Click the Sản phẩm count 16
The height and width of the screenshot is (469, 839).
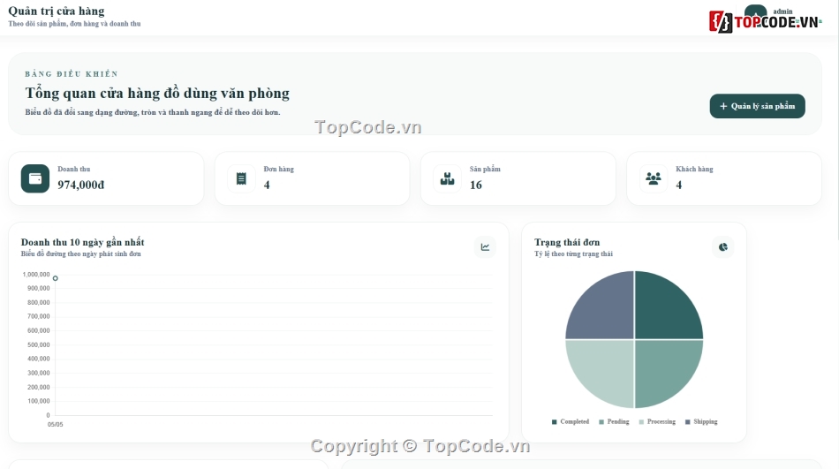pos(476,185)
